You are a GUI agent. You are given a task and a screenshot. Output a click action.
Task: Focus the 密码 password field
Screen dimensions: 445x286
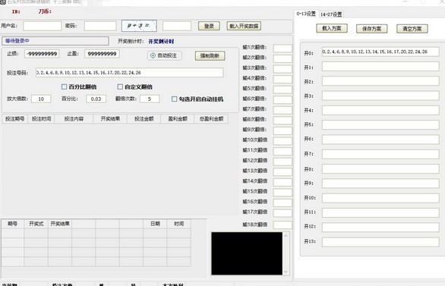pyautogui.click(x=100, y=26)
